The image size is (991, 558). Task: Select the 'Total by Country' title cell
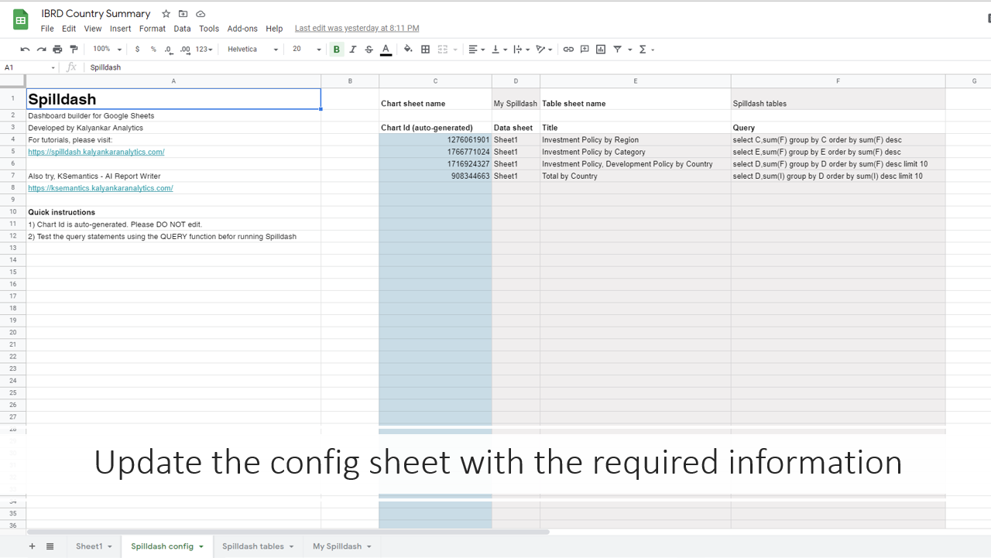(x=636, y=176)
